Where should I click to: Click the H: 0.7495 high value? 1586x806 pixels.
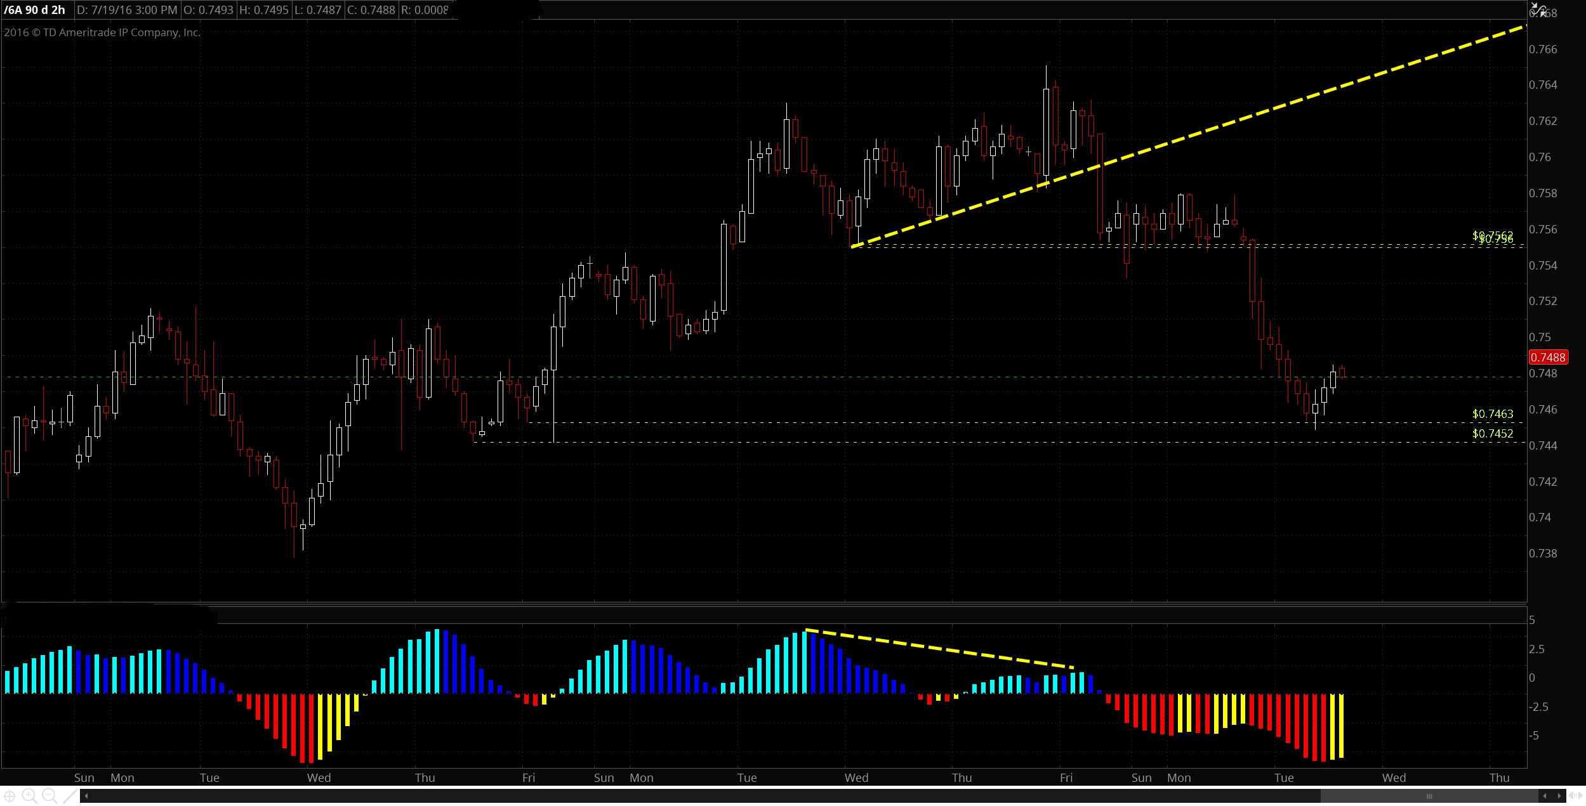click(x=264, y=10)
